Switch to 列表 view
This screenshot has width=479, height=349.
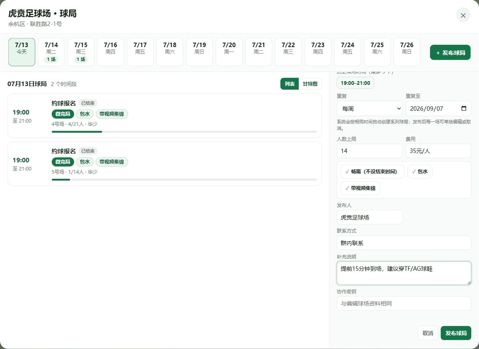click(x=289, y=84)
